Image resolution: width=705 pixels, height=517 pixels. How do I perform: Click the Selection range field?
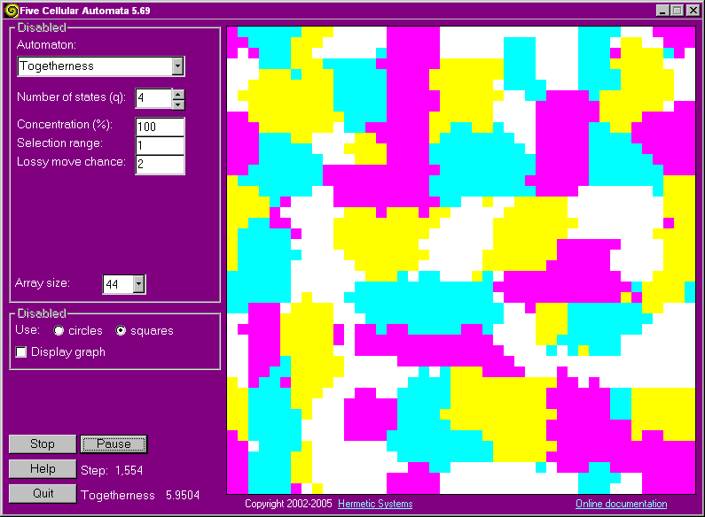tap(160, 145)
